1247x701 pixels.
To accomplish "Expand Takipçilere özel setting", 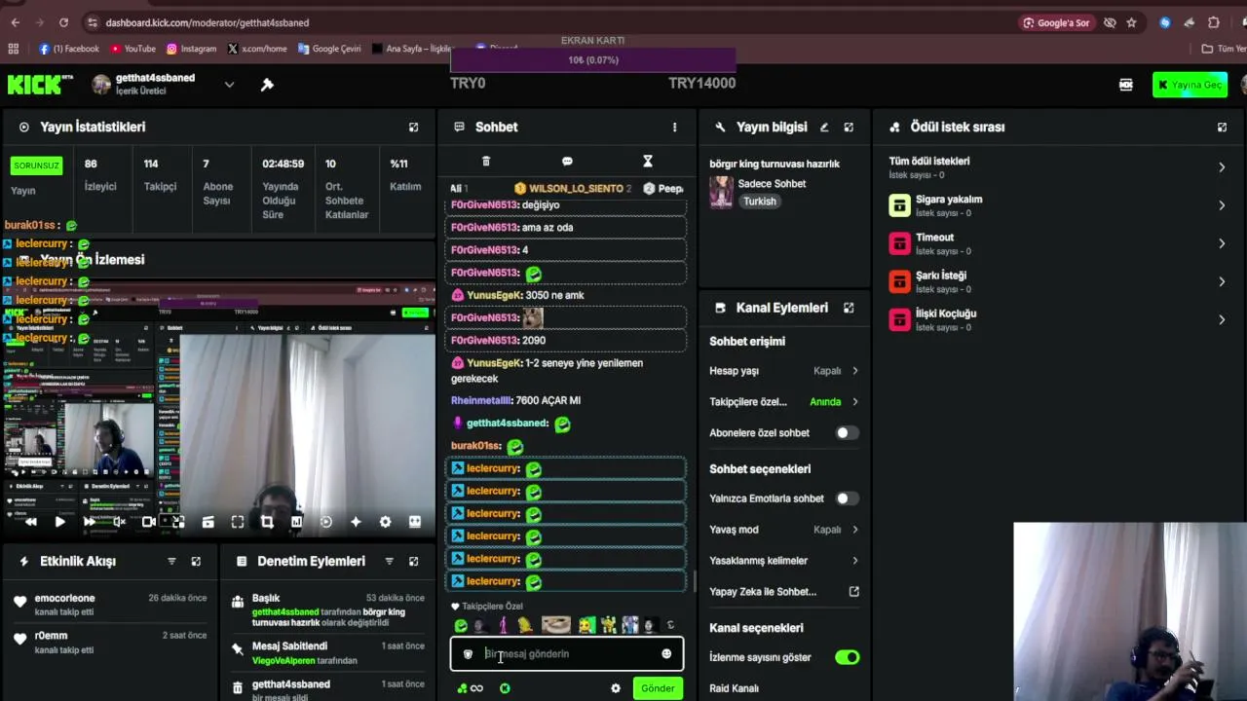I will coord(784,402).
